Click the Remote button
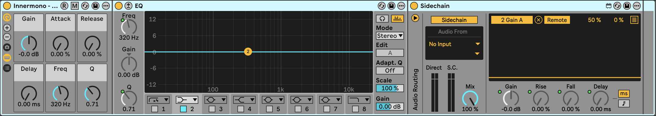Viewport: 656px width, 116px height. [557, 20]
